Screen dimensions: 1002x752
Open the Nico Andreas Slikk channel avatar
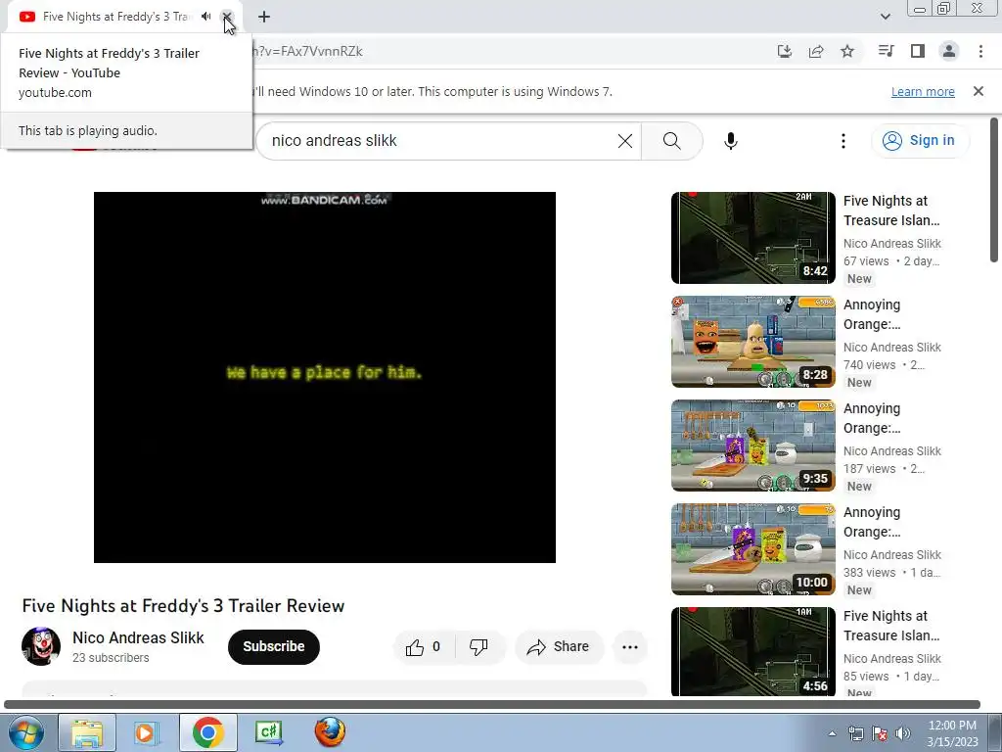point(41,646)
